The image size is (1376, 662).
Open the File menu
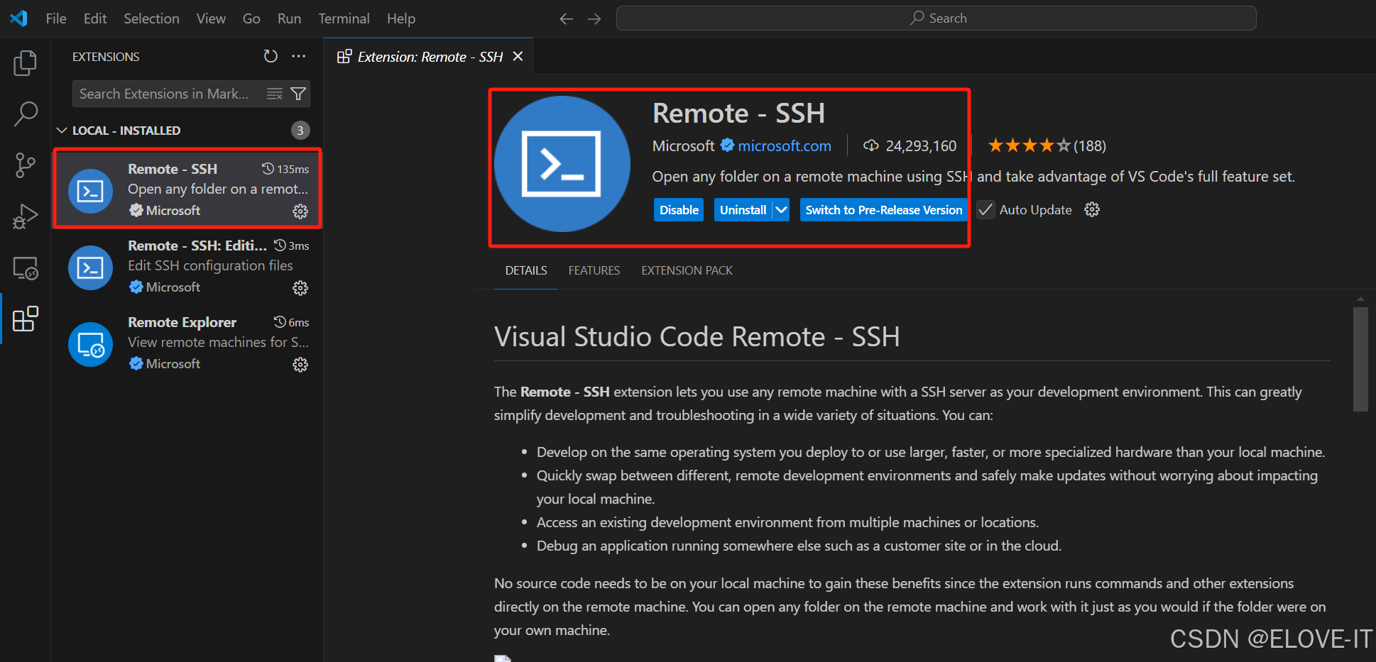tap(56, 18)
